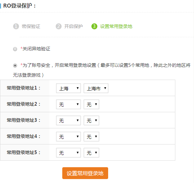Click the 关闭异地验证 option text
The height and width of the screenshot is (183, 194).
pos(36,49)
